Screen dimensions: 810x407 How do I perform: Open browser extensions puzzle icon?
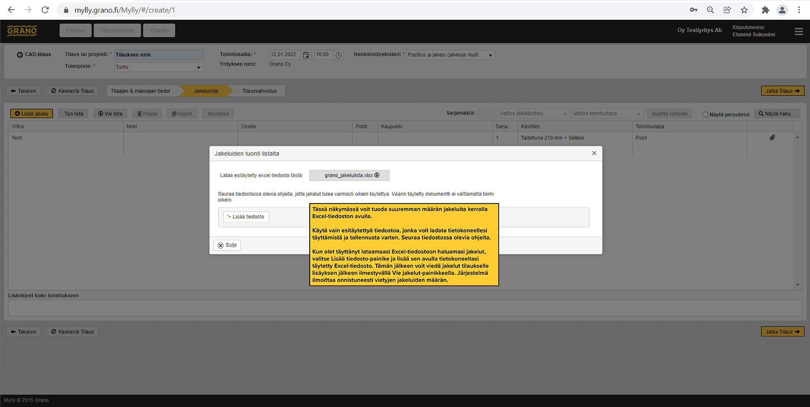tap(765, 10)
